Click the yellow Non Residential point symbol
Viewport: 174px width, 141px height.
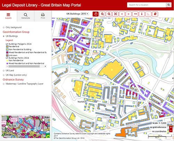point(7,61)
